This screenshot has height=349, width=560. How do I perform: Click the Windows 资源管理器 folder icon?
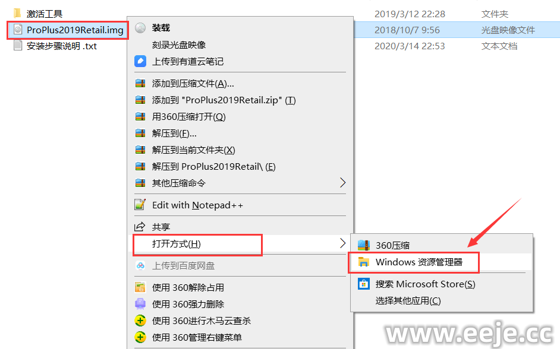pos(364,262)
